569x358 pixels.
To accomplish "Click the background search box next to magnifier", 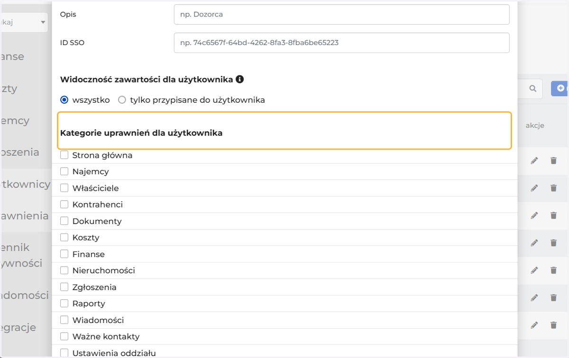I will point(529,89).
